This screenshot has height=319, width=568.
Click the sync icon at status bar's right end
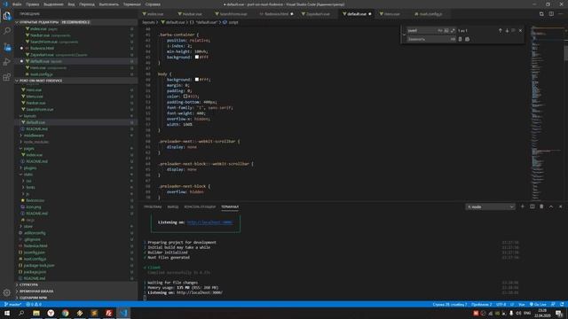(562, 305)
